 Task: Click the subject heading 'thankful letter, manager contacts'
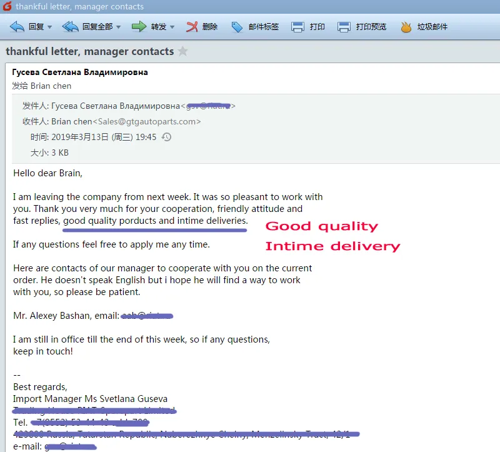[x=90, y=51]
